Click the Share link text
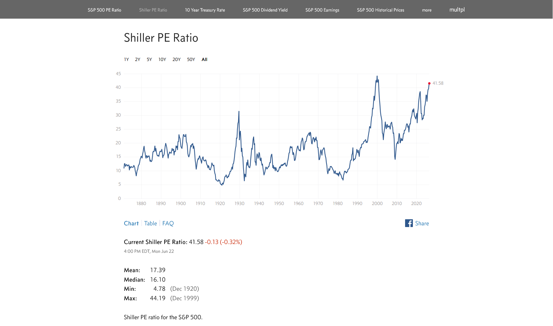The image size is (553, 326). click(422, 223)
